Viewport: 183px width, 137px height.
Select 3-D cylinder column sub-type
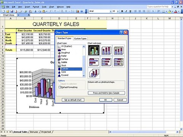pos(94,73)
